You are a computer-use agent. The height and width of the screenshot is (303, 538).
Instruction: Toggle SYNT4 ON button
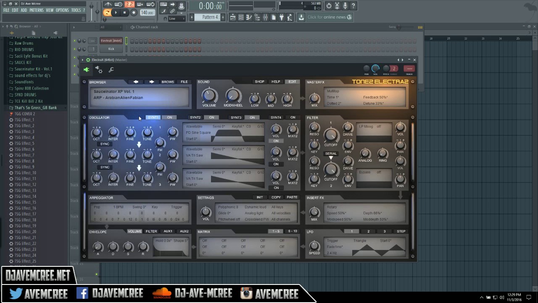tap(293, 117)
